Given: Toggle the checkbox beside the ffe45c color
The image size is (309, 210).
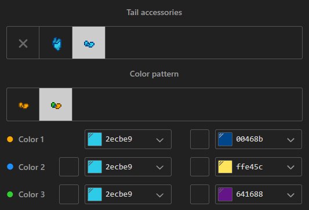Looking at the screenshot, I should (x=199, y=167).
